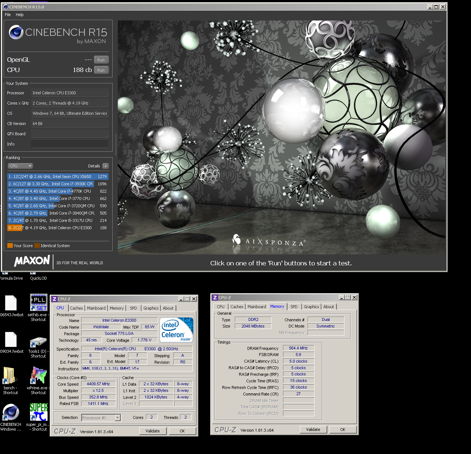Open the File menu in Cinebench
471x454 pixels.
(x=8, y=15)
